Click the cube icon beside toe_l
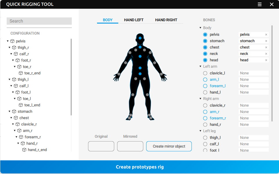 pyautogui.click(x=19, y=98)
